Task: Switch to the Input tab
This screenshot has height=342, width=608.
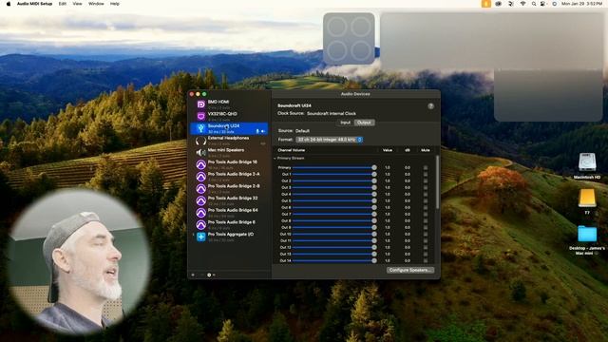Action: coord(345,123)
